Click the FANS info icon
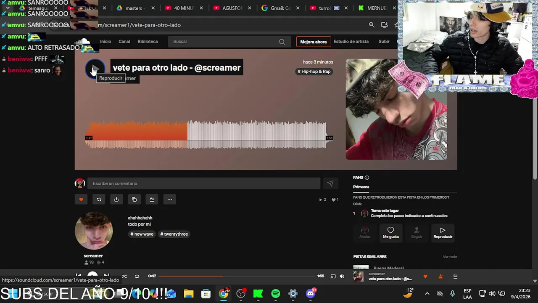Image resolution: width=538 pixels, height=303 pixels. coord(367,178)
